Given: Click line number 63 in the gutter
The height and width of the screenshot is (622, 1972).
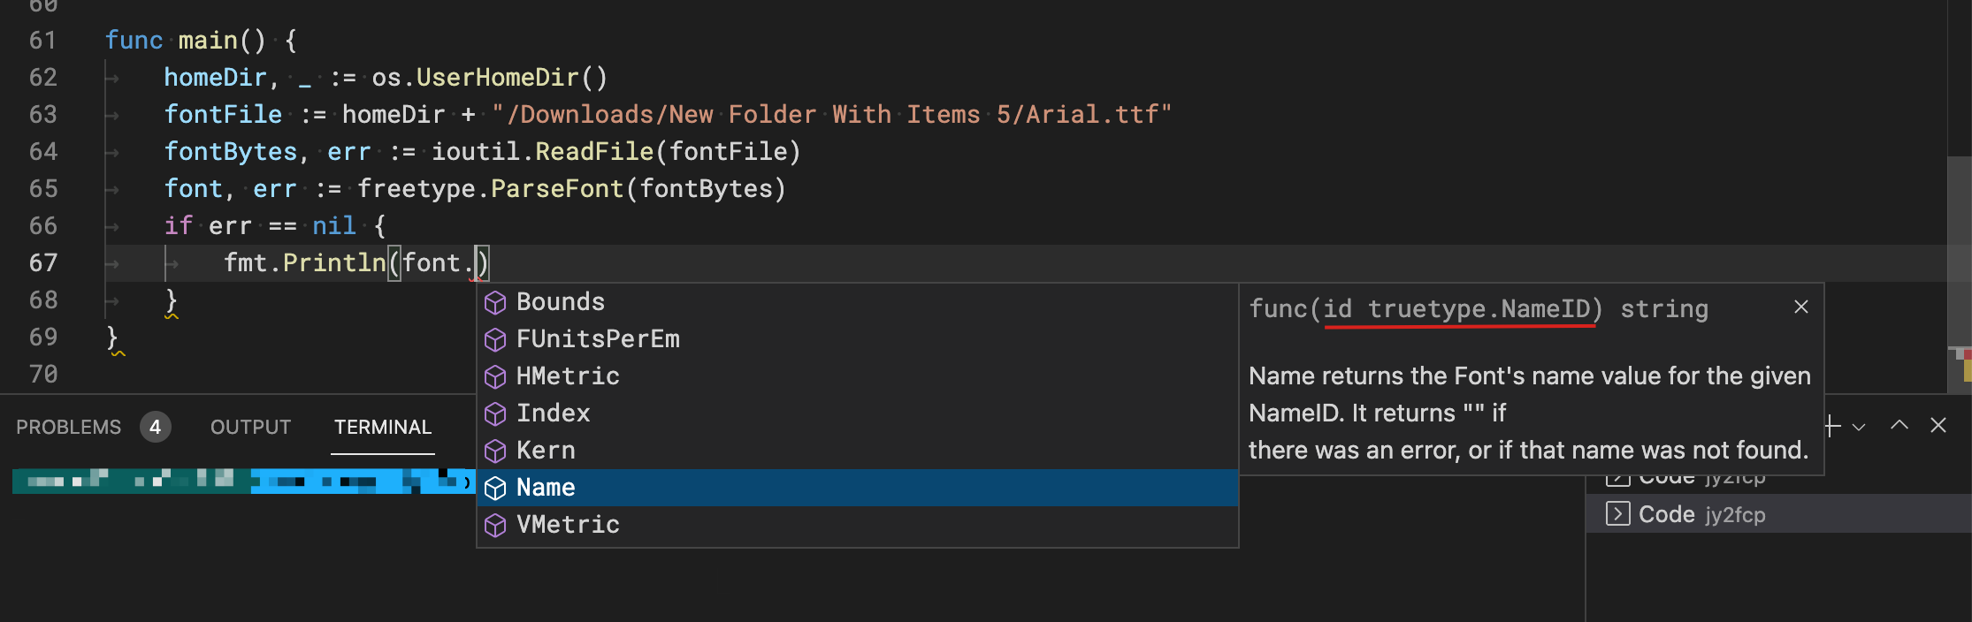Looking at the screenshot, I should [43, 115].
